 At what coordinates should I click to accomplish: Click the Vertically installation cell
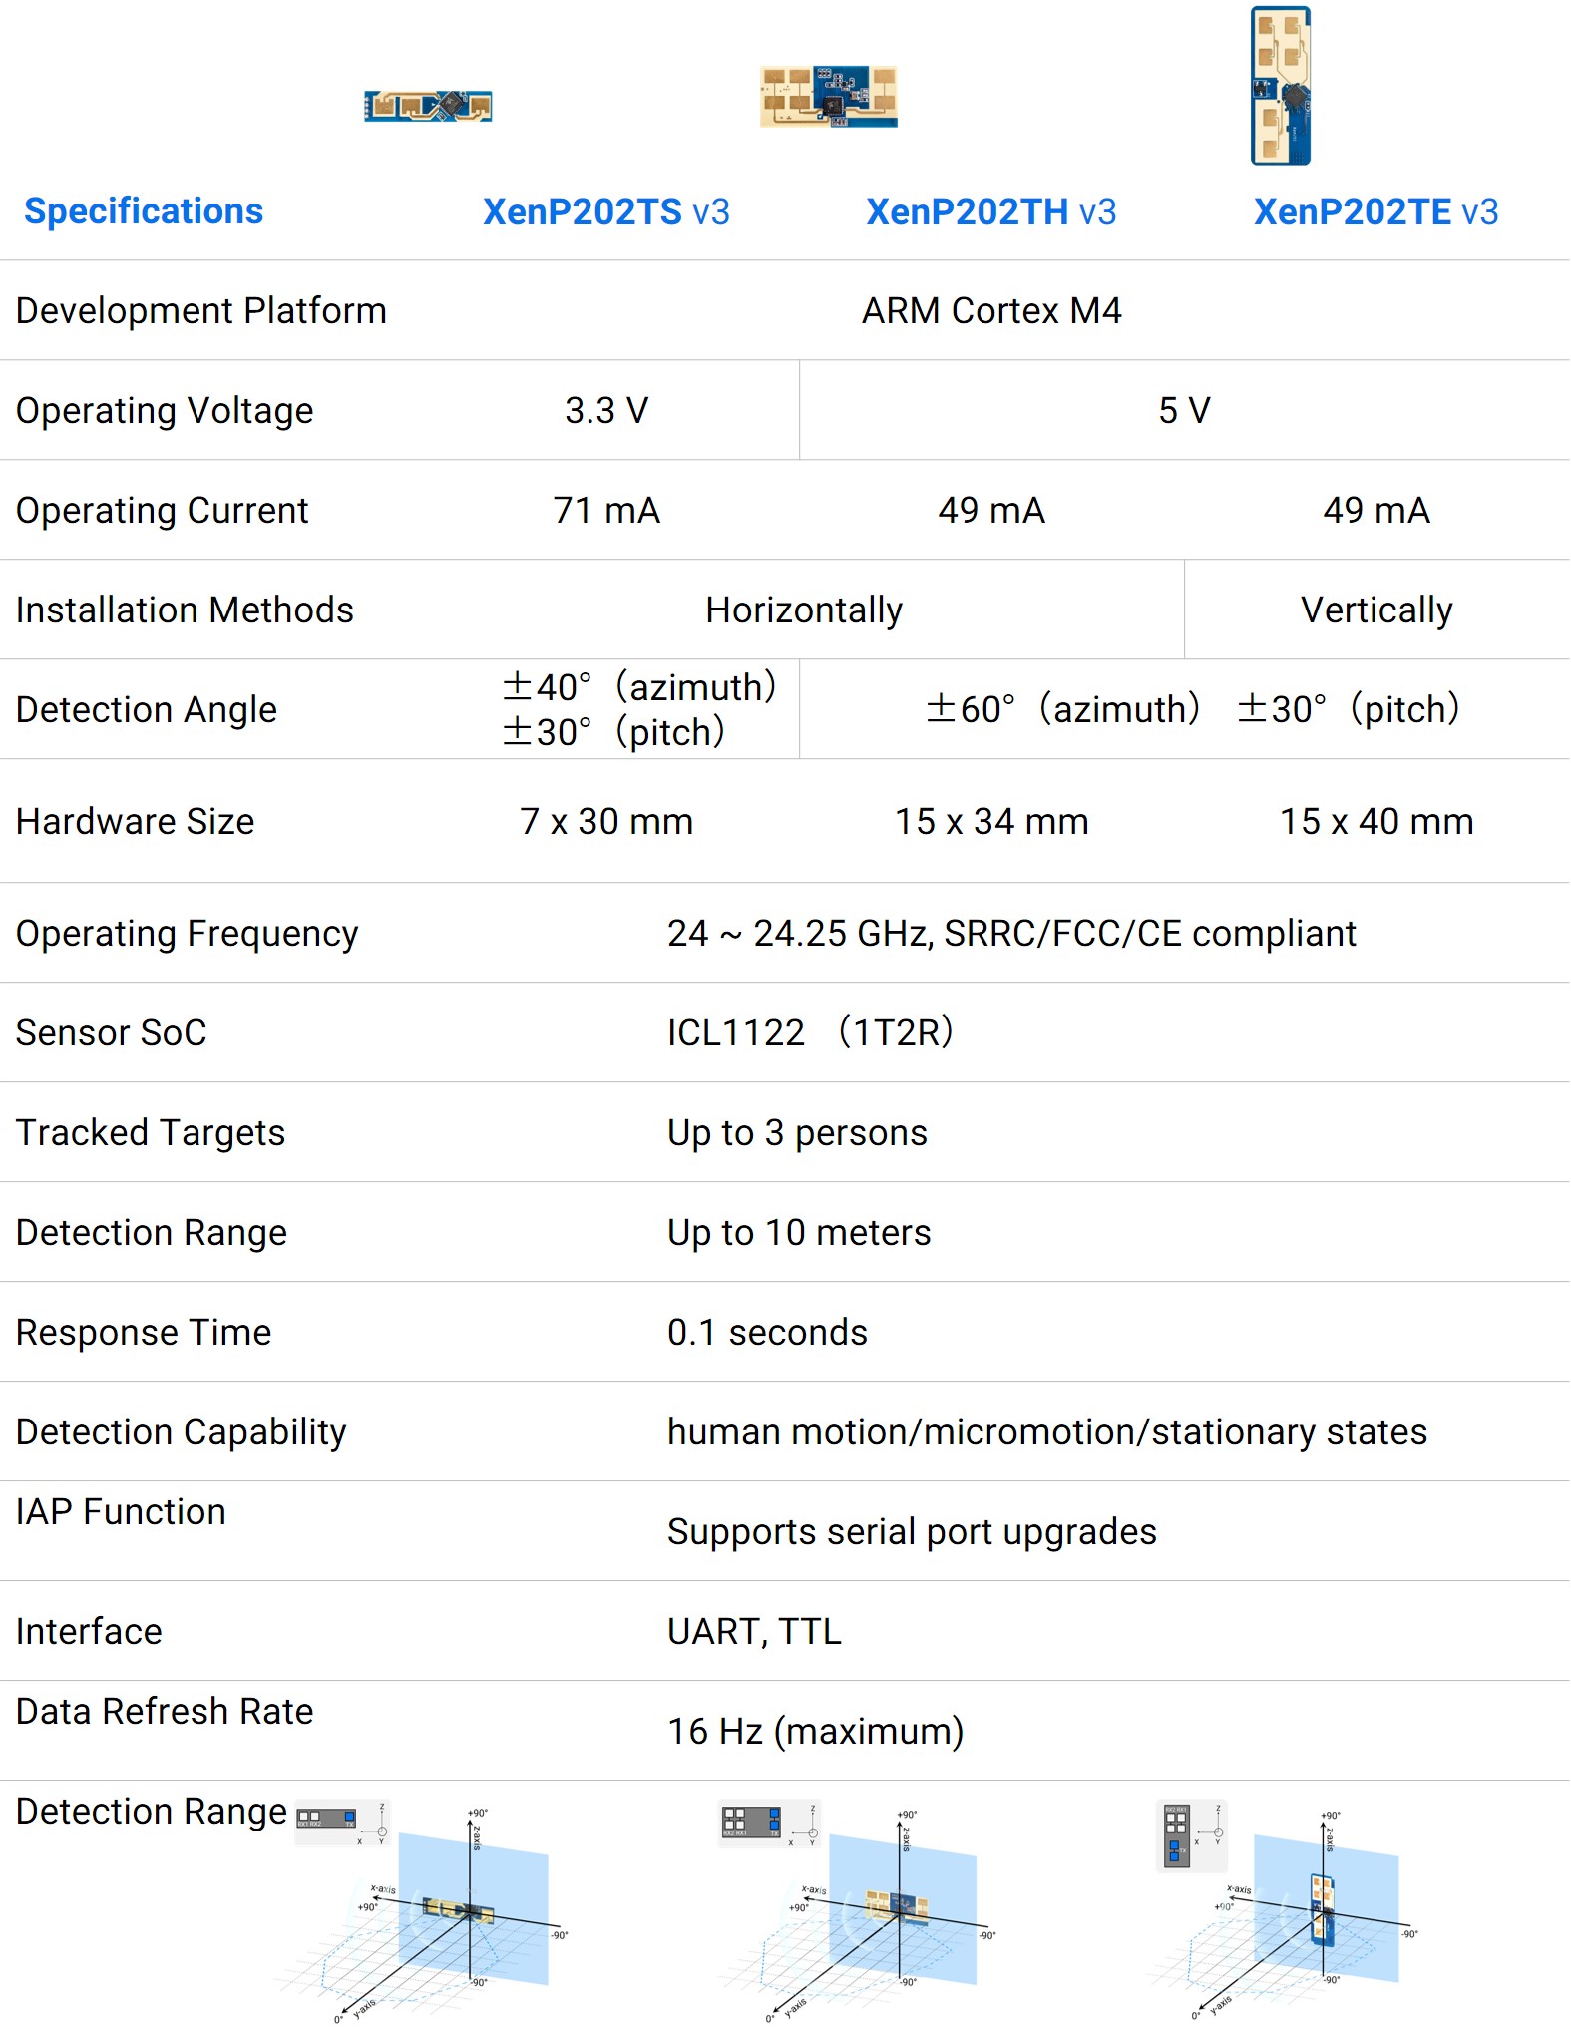pos(1376,610)
